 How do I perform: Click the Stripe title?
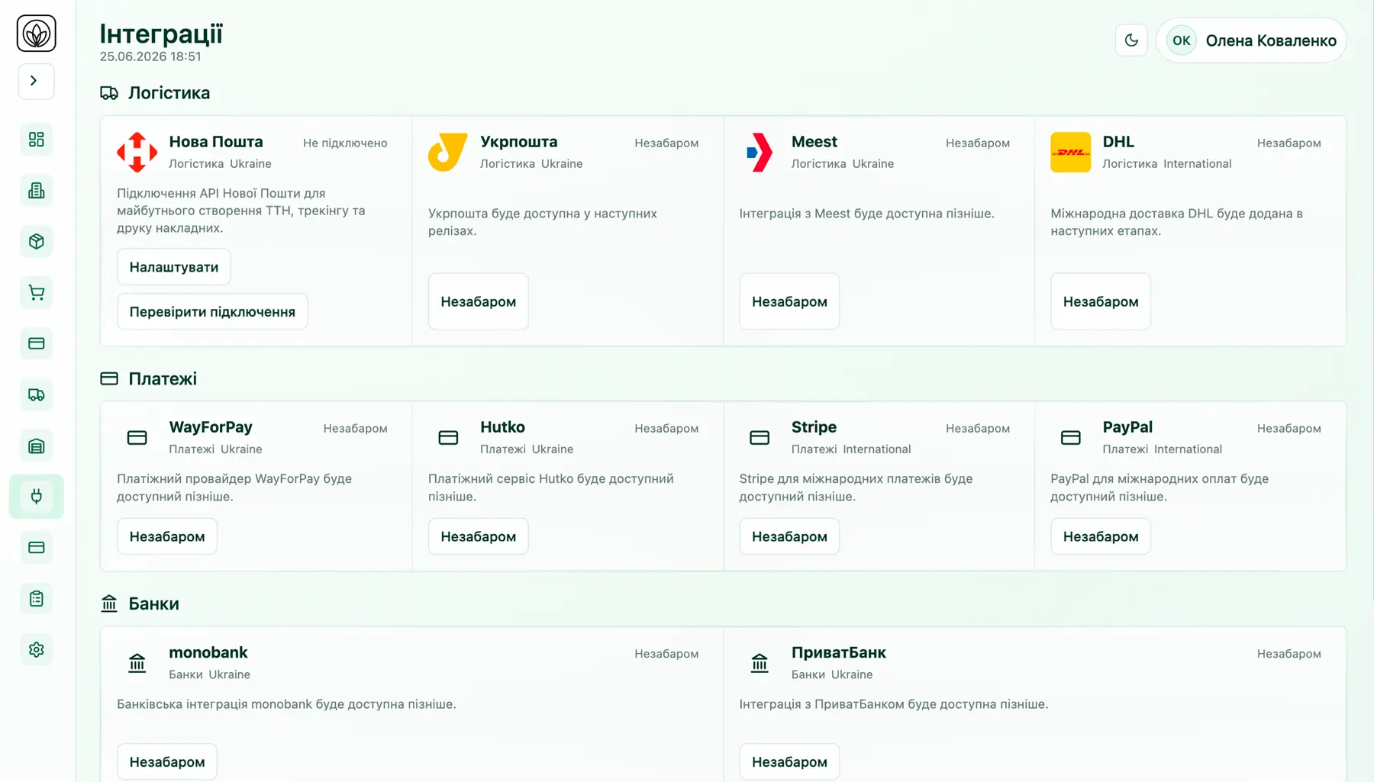click(x=814, y=426)
